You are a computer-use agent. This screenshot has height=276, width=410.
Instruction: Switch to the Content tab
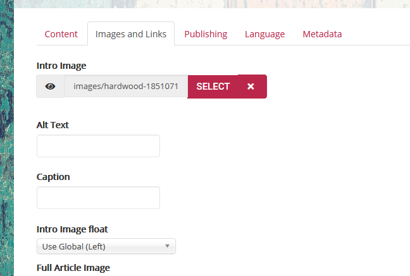click(61, 34)
